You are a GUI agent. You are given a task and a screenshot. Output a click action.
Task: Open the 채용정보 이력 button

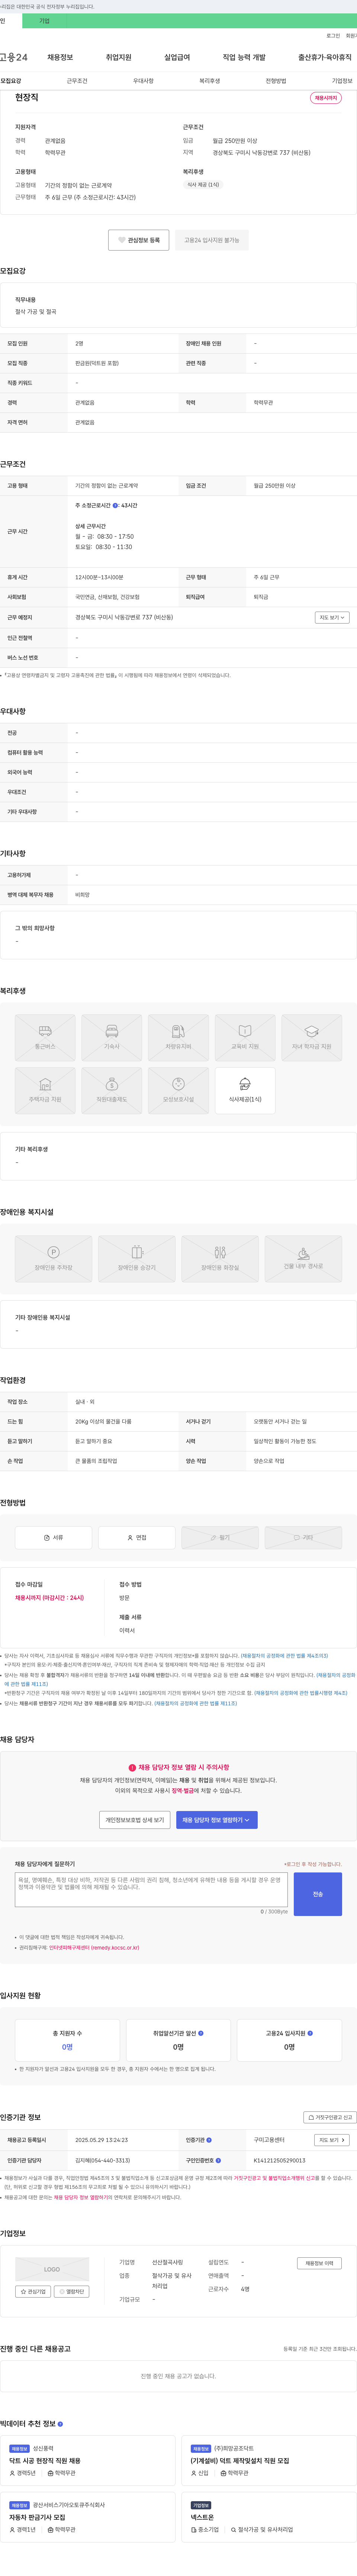pyautogui.click(x=319, y=2263)
